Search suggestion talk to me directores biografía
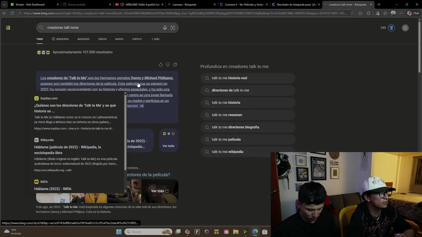The height and width of the screenshot is (237, 422). pos(248,127)
